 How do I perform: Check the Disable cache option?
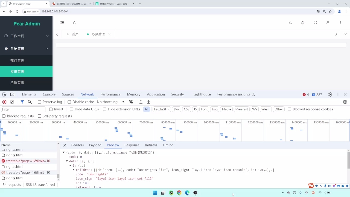(x=69, y=102)
